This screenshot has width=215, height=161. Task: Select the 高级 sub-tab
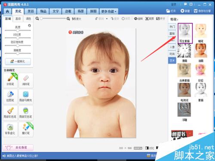pyautogui.click(x=18, y=19)
